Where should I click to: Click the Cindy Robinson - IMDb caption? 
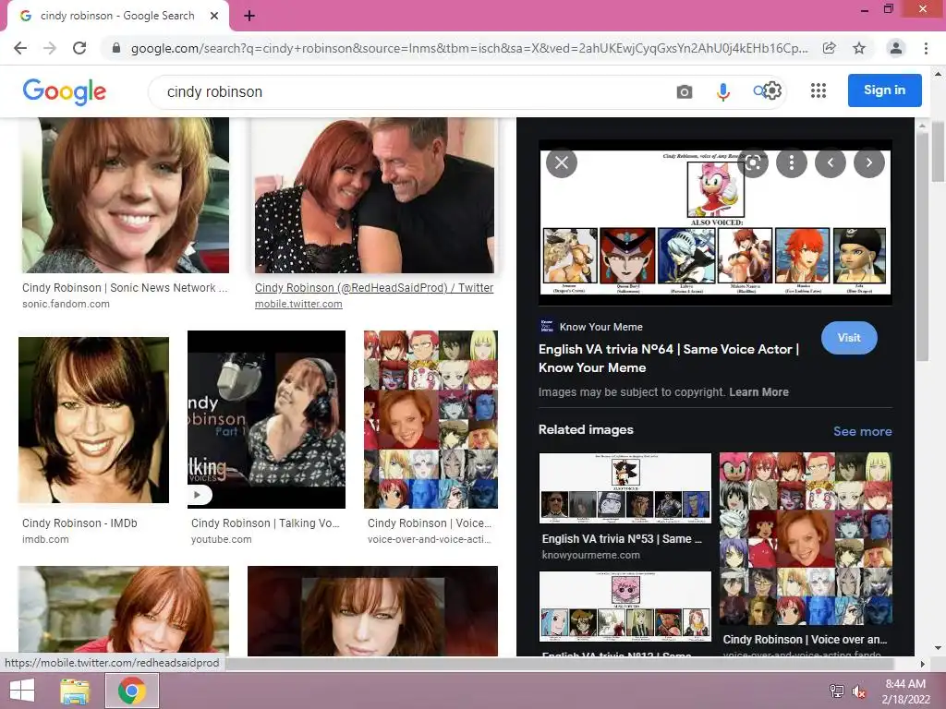[x=79, y=523]
